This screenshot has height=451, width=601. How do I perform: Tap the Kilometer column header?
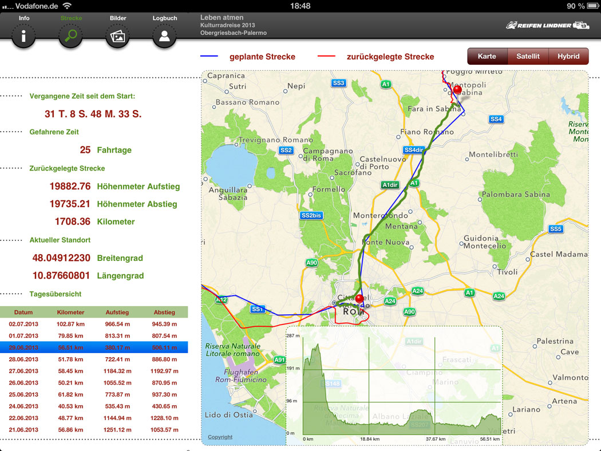pyautogui.click(x=70, y=312)
